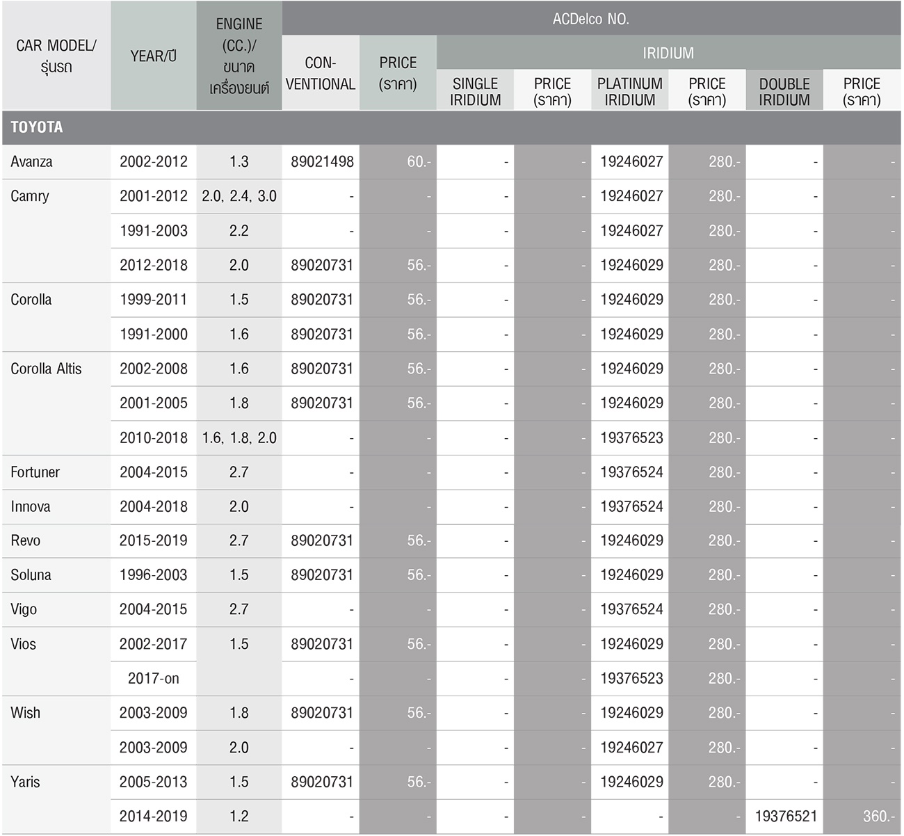This screenshot has width=904, height=836.
Task: Click platinum iridium 19246027 for Avanza
Action: [x=631, y=162]
